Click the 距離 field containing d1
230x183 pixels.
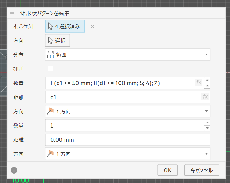pyautogui.click(x=128, y=97)
